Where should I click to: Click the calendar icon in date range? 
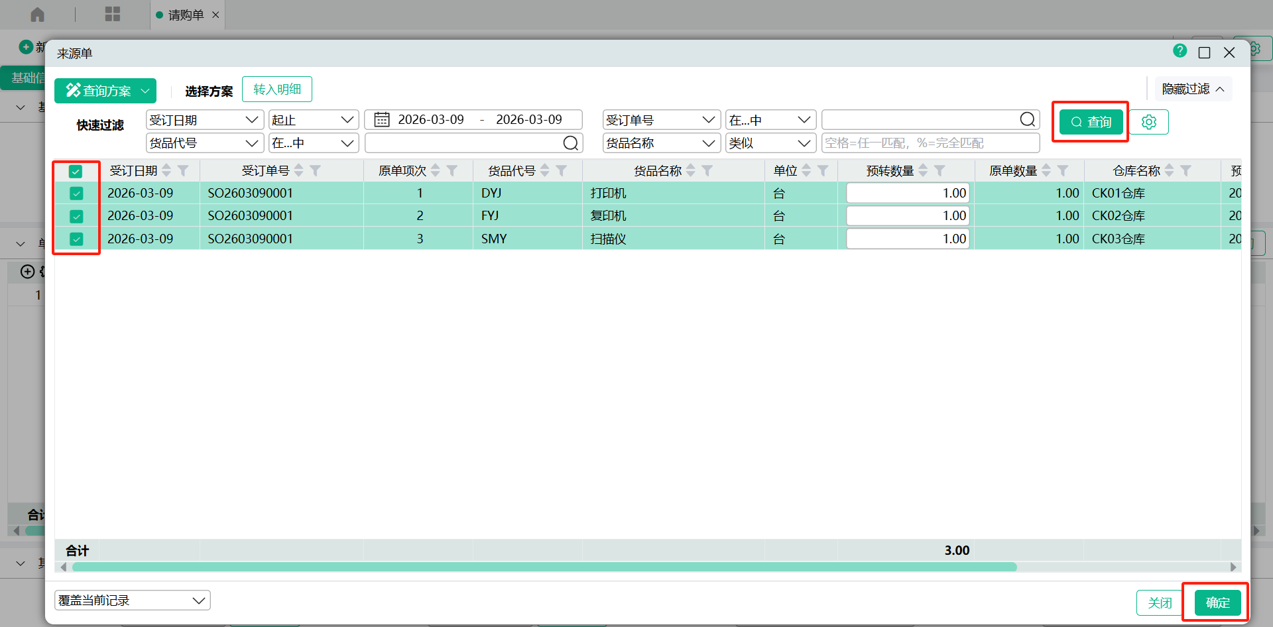382,120
